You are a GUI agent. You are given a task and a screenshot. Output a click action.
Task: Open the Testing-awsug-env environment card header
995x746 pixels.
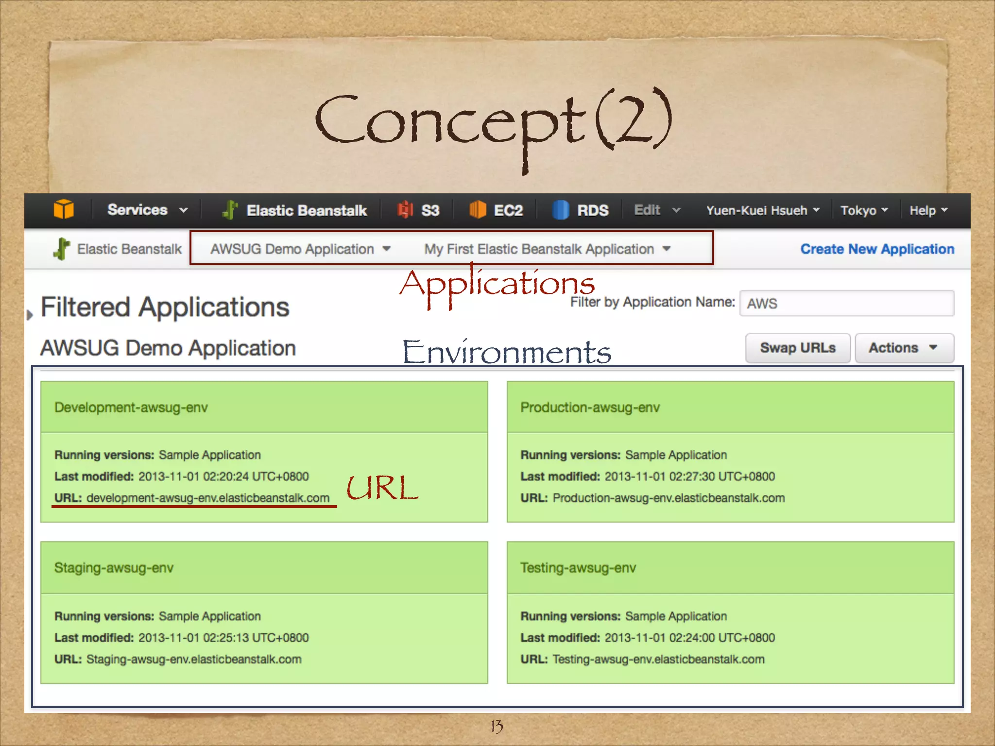point(730,568)
